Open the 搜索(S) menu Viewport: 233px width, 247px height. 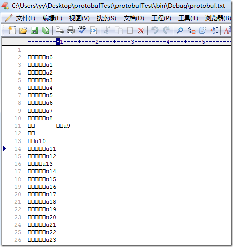[106, 18]
